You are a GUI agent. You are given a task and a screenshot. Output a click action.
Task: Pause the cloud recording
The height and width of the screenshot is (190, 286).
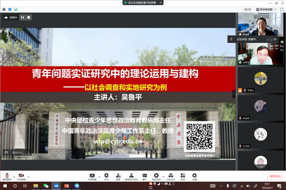[22, 17]
